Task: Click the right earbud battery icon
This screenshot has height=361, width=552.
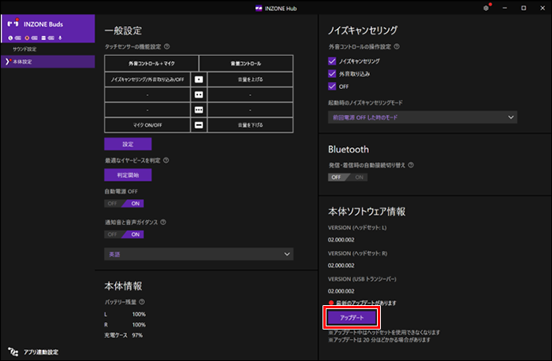Action: pyautogui.click(x=35, y=38)
